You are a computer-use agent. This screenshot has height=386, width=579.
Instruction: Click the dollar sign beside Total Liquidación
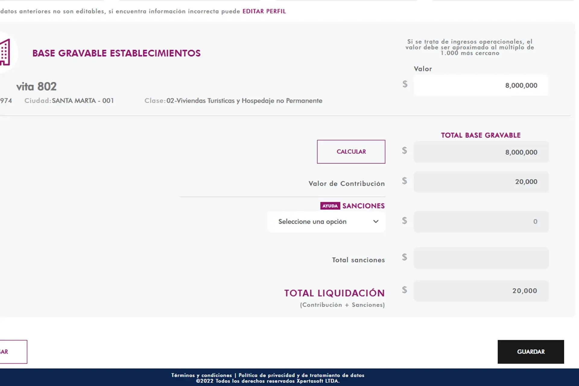coord(404,290)
